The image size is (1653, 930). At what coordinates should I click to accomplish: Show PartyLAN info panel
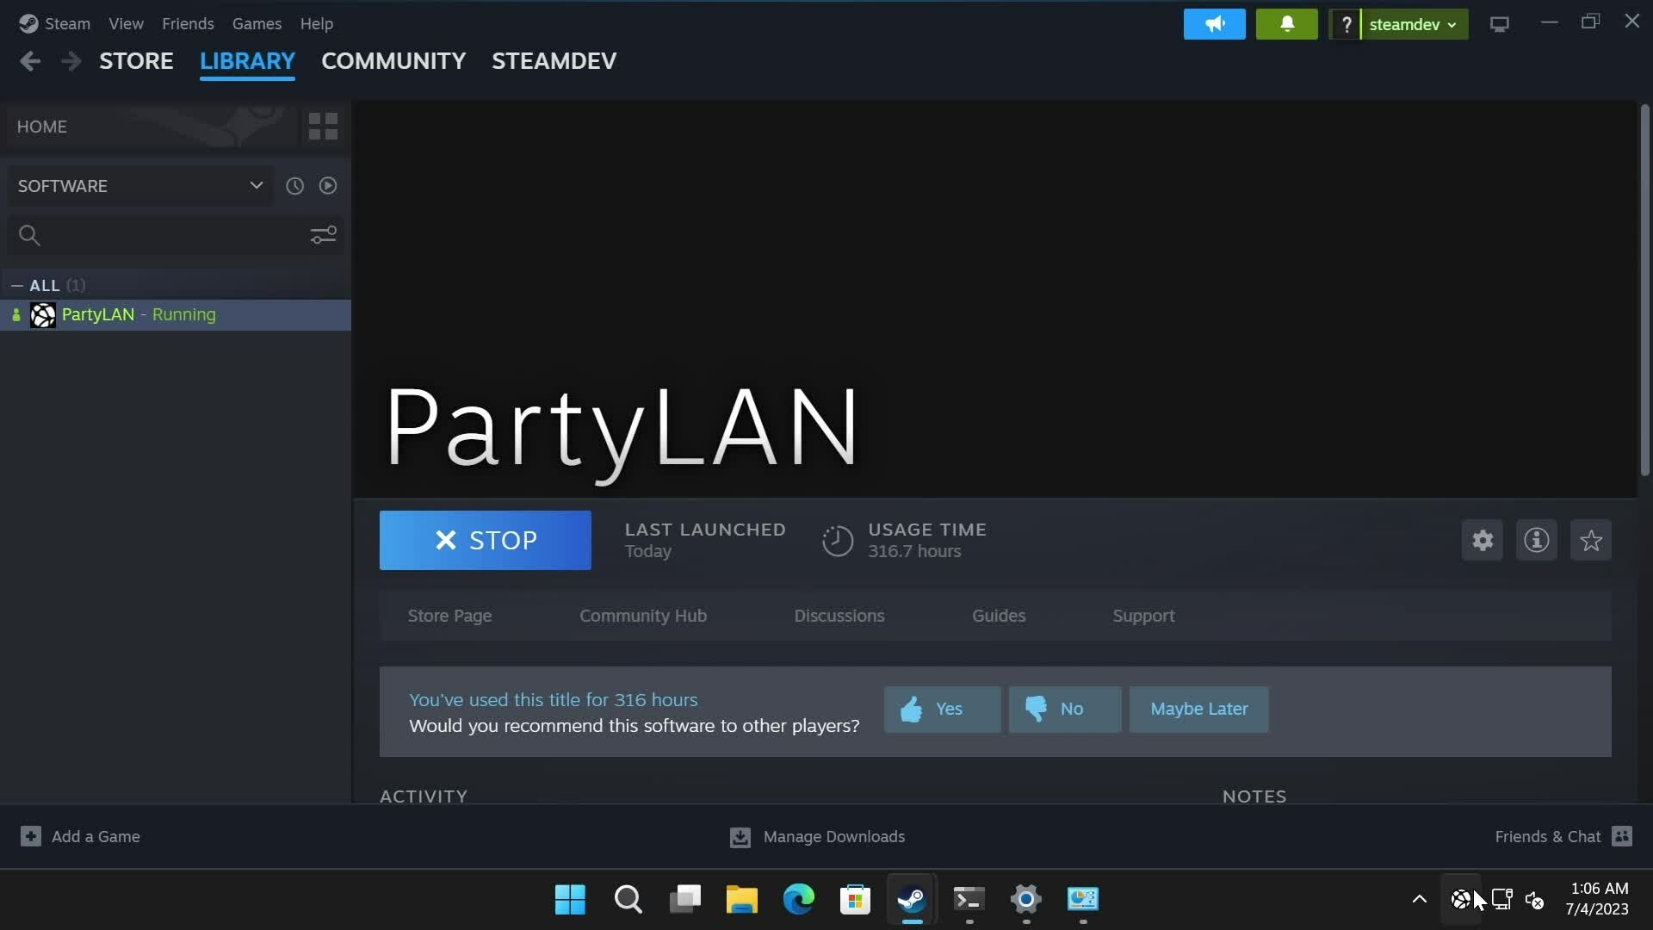pos(1536,541)
